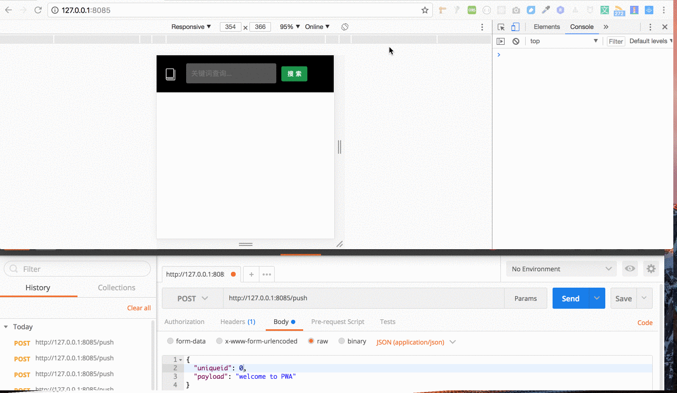Toggle the device toolbar icon in DevTools

click(515, 27)
